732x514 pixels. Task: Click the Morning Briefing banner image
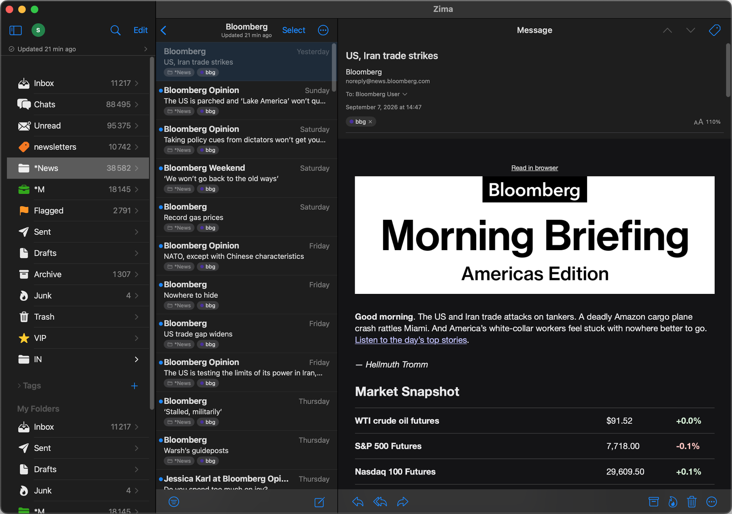(534, 235)
